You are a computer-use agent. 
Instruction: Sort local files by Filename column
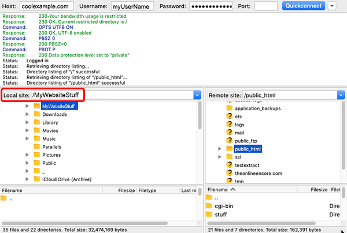click(x=51, y=190)
